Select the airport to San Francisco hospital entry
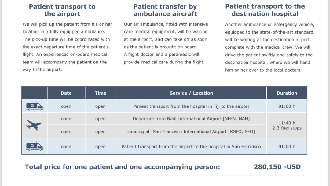Screen dimensions: 330x186 click(x=191, y=147)
